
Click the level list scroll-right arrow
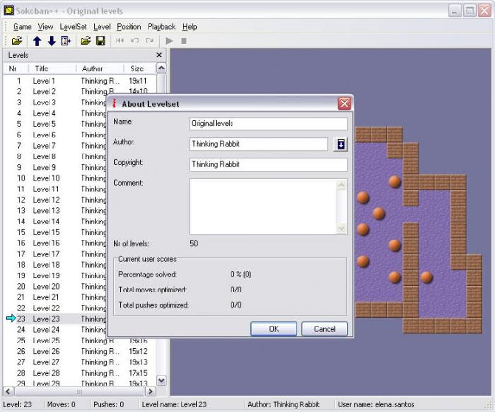click(x=150, y=391)
